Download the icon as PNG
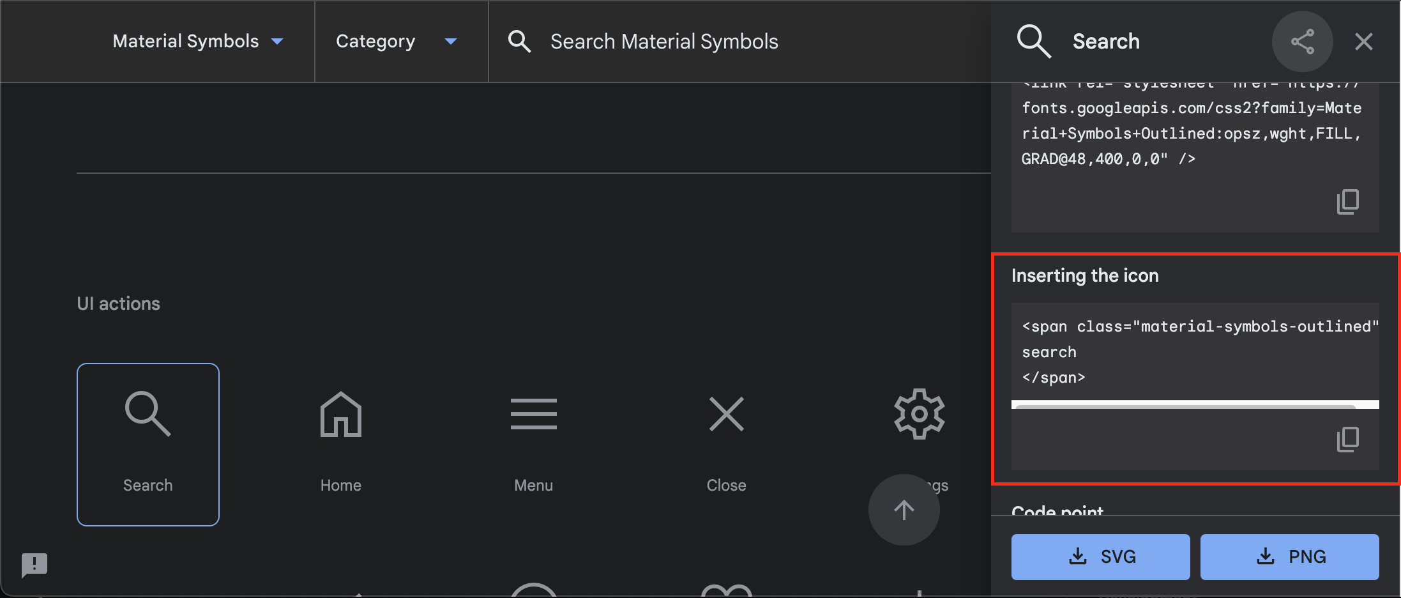This screenshot has width=1401, height=598. click(1289, 557)
